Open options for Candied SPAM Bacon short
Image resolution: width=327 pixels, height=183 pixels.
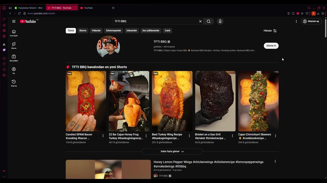[x=103, y=136]
